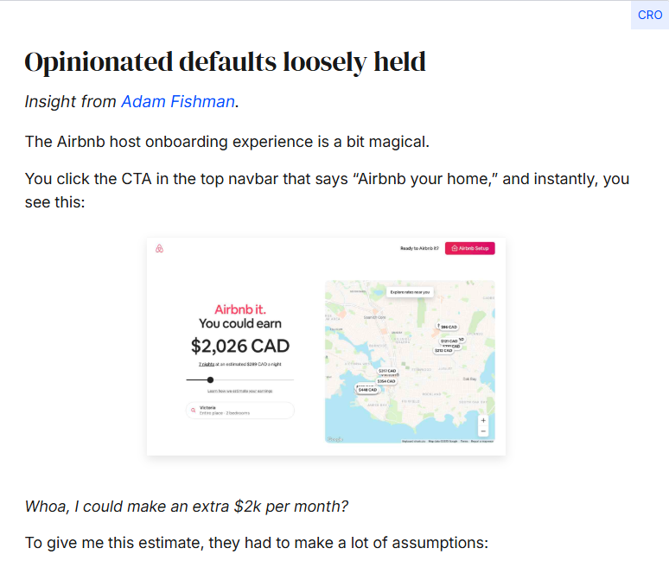
Task: Open the CRO category tag
Action: pos(650,15)
